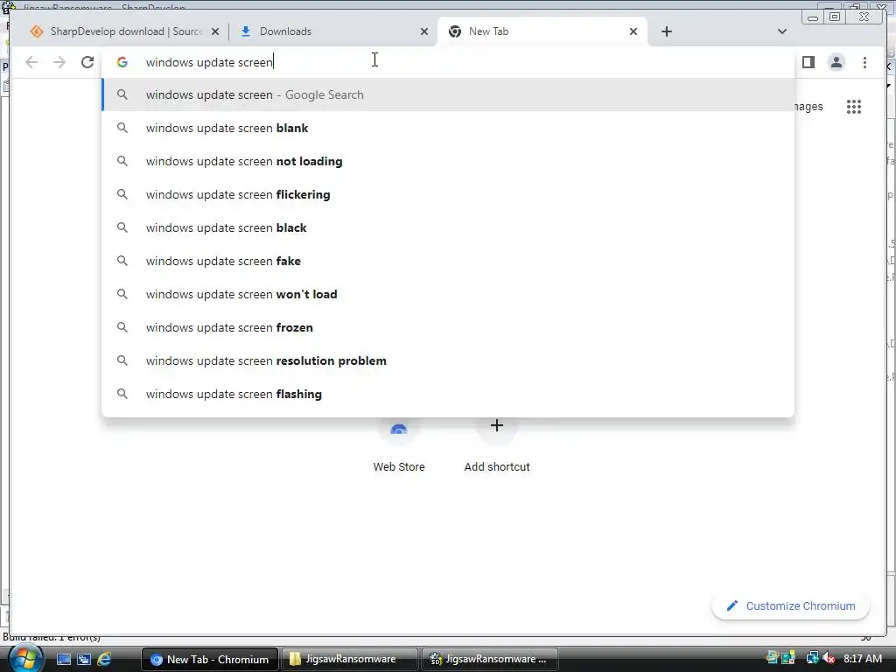
Task: Open the Google apps grid icon
Action: 854,106
